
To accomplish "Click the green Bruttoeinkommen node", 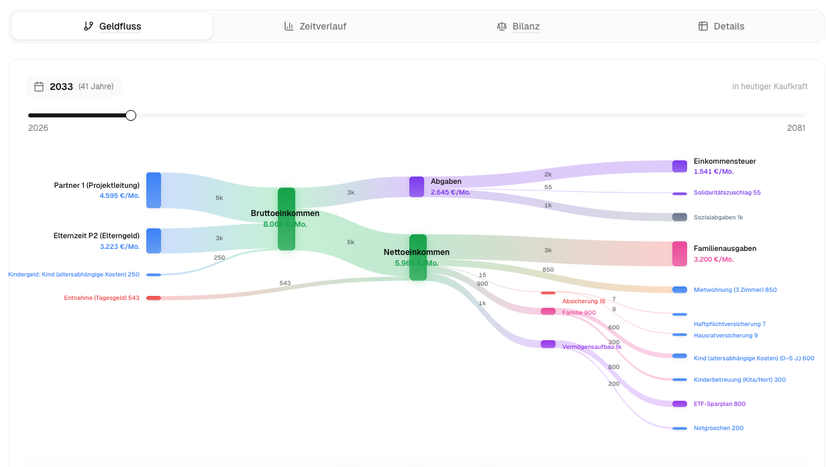I will 287,219.
